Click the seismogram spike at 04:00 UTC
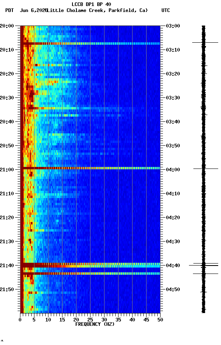Viewport: 221px width, 345px height. [206, 169]
